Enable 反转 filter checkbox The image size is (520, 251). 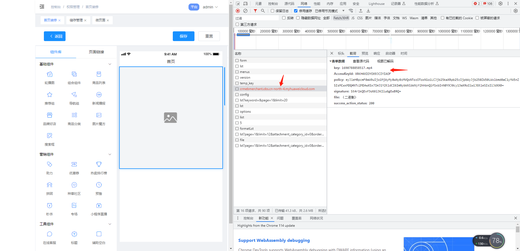[x=284, y=18]
